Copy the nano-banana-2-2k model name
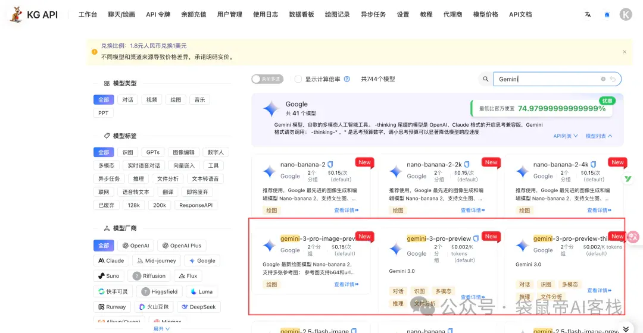The height and width of the screenshot is (333, 643). 467,165
